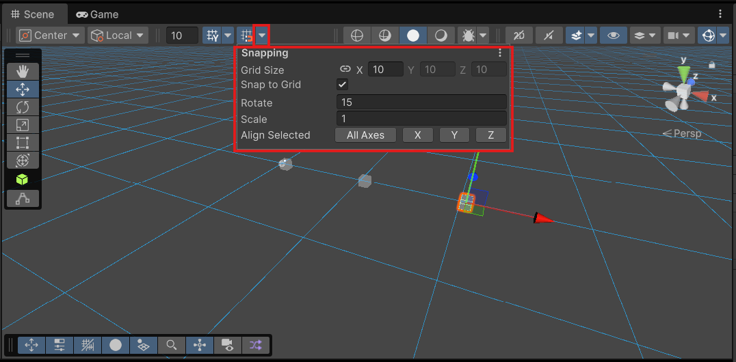Image resolution: width=736 pixels, height=362 pixels.
Task: Click the Y align selected button
Action: coord(454,135)
